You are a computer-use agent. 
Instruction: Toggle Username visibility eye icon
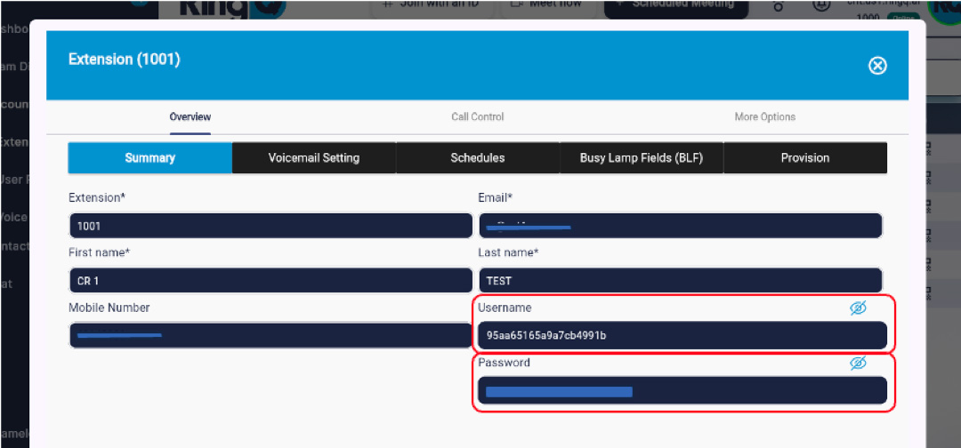[x=857, y=308]
